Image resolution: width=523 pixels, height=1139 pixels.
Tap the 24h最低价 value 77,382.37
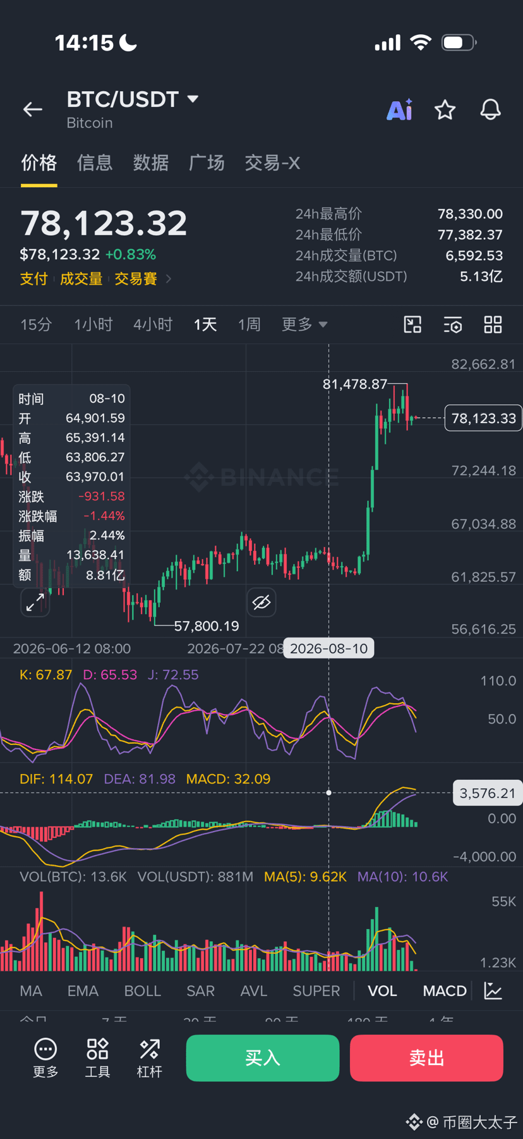click(x=470, y=235)
